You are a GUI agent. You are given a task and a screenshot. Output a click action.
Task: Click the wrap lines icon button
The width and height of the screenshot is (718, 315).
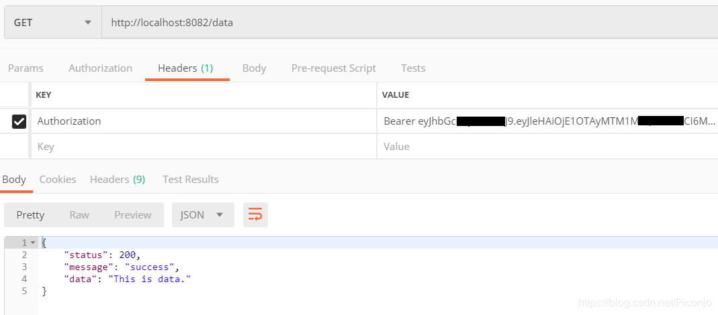point(255,214)
